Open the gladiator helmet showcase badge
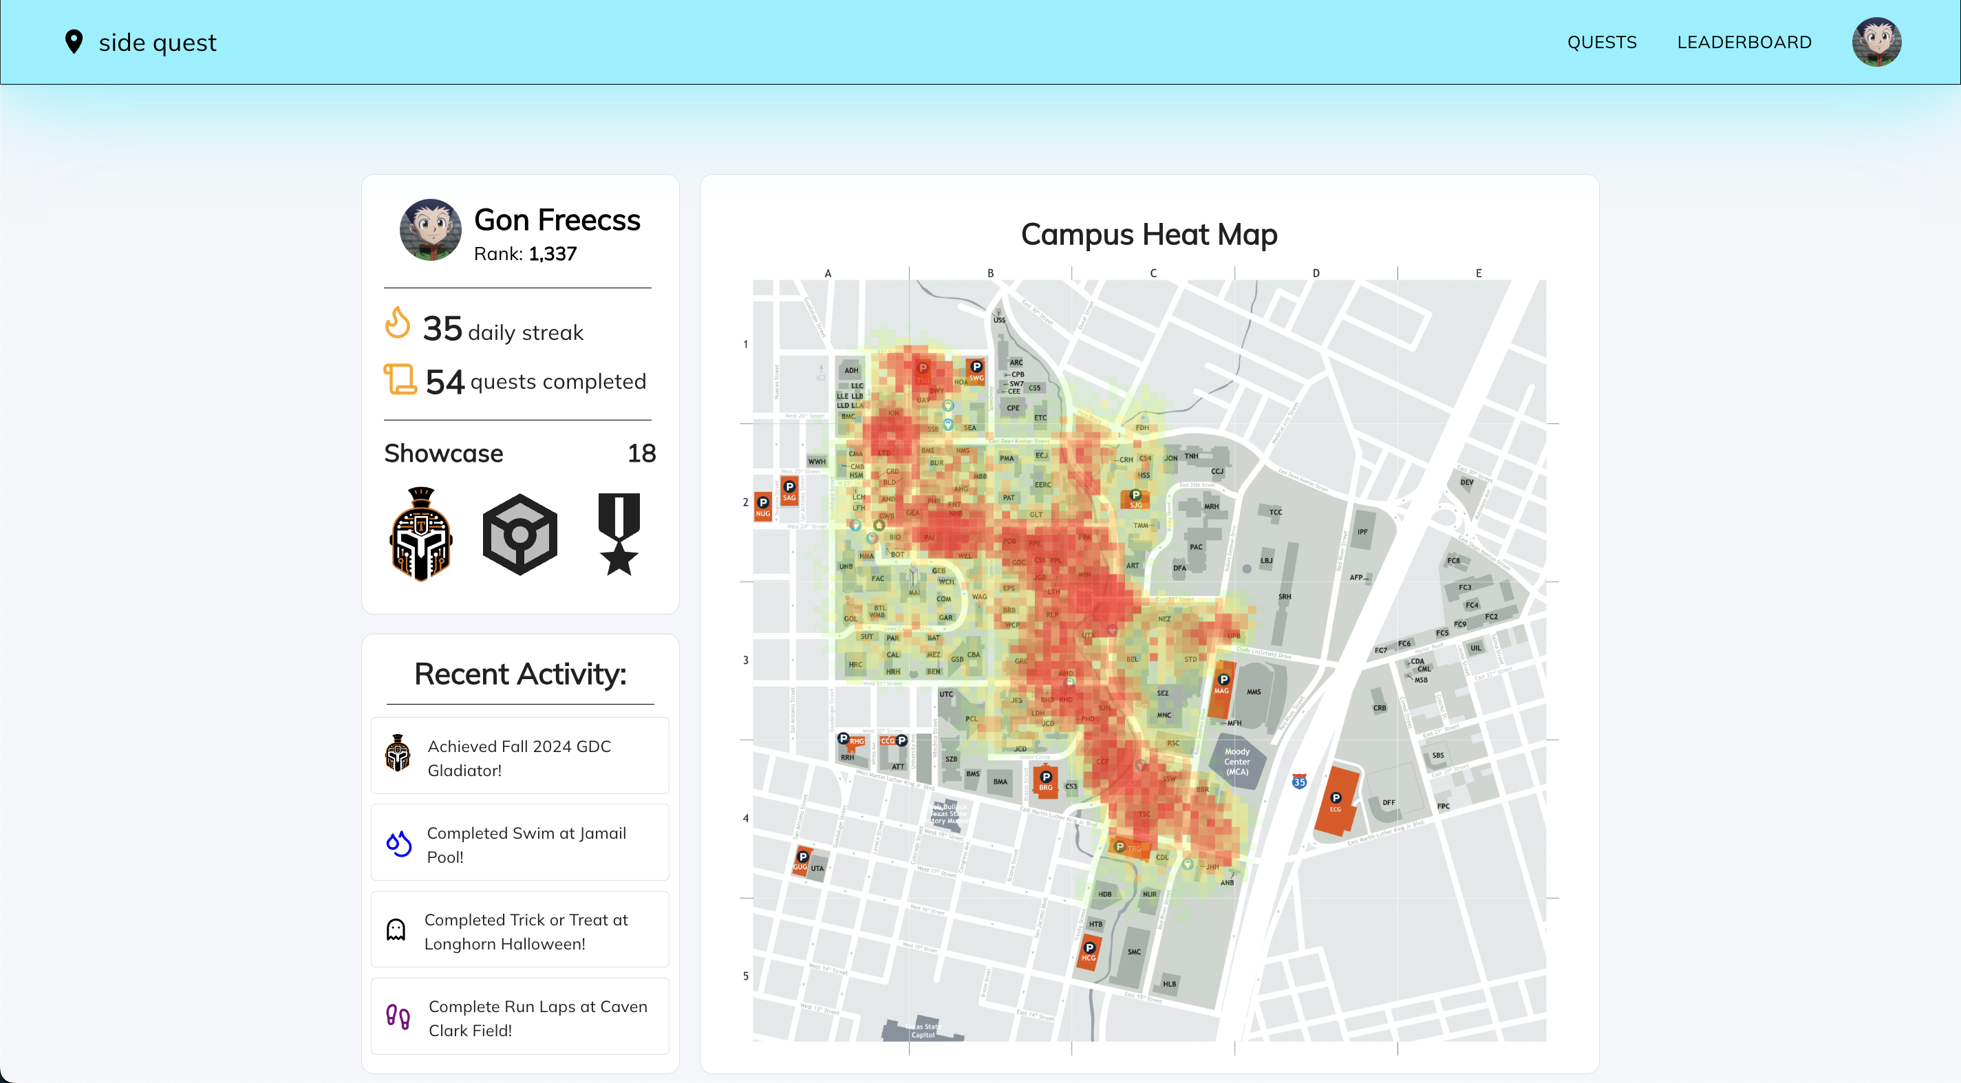Viewport: 1961px width, 1083px height. (x=421, y=534)
